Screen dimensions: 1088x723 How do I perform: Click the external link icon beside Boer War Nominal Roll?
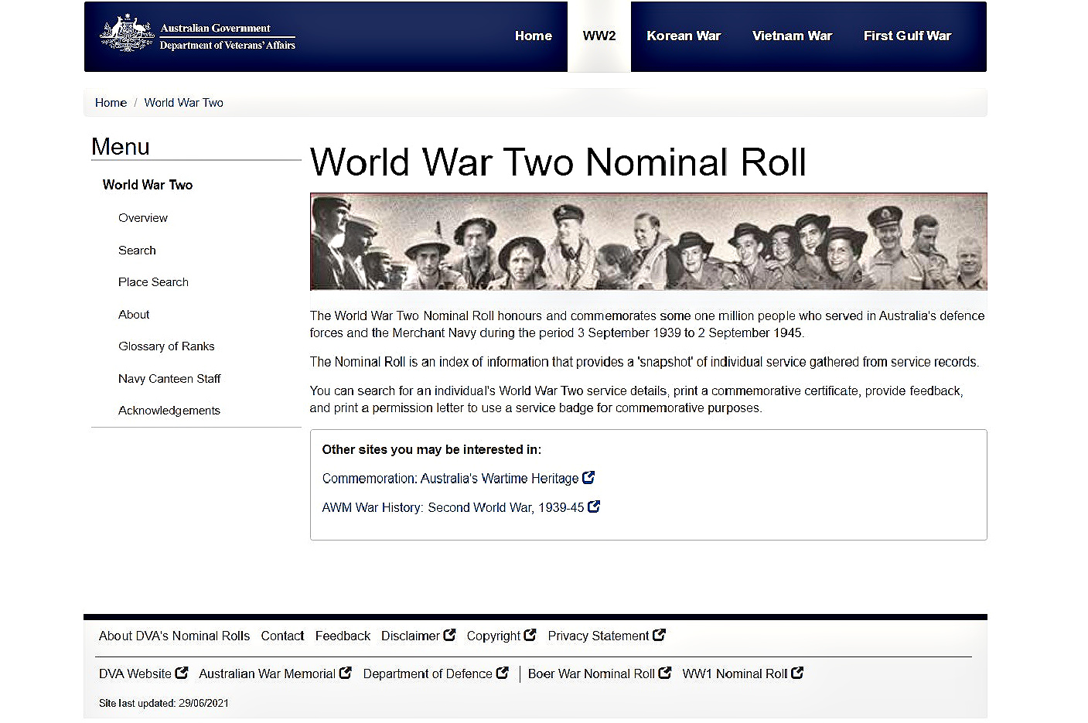tap(666, 673)
